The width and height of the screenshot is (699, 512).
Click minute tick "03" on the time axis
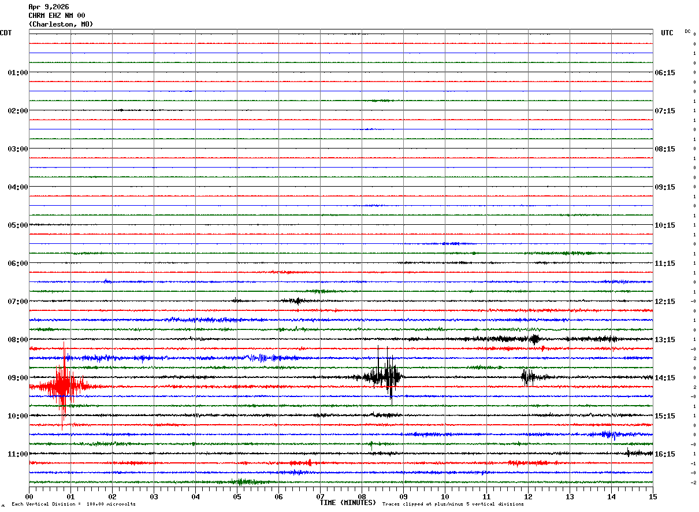[x=154, y=496]
